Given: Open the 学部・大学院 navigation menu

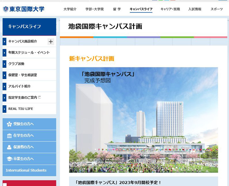Looking at the screenshot, I should pos(94,9).
